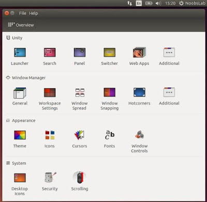
Task: Open the Security settings icon
Action: tap(50, 178)
